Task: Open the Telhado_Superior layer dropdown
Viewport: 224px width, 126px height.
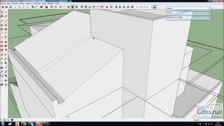Action: 152,7
